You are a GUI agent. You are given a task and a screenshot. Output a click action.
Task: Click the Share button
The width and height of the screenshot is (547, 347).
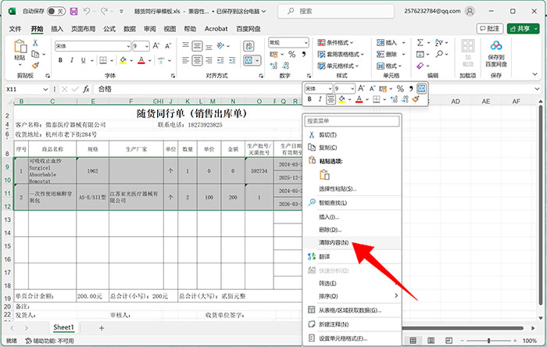(519, 28)
